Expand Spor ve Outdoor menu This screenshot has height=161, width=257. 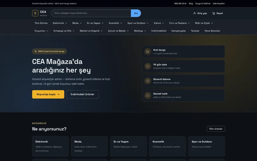tap(138, 23)
